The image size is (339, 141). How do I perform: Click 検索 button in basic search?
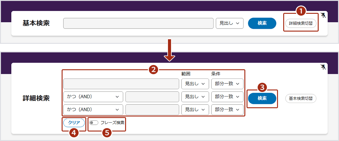click(262, 23)
